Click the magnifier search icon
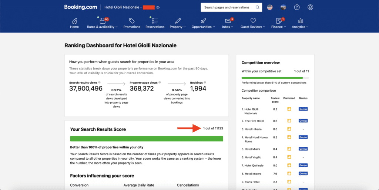 coord(258,7)
